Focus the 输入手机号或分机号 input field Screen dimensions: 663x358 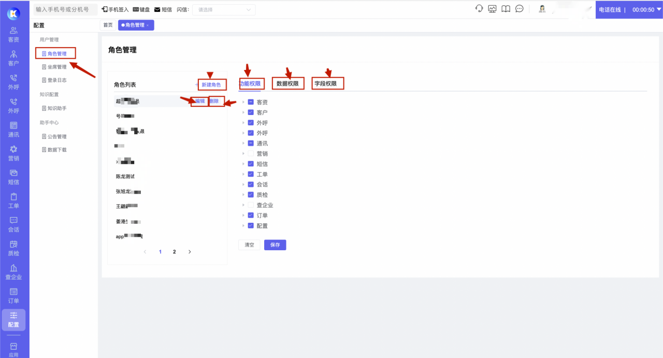(65, 9)
